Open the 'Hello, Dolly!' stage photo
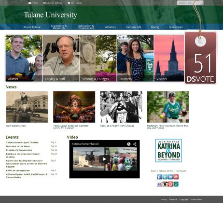Screen dimensions: 223x203 pyautogui.click(x=74, y=107)
